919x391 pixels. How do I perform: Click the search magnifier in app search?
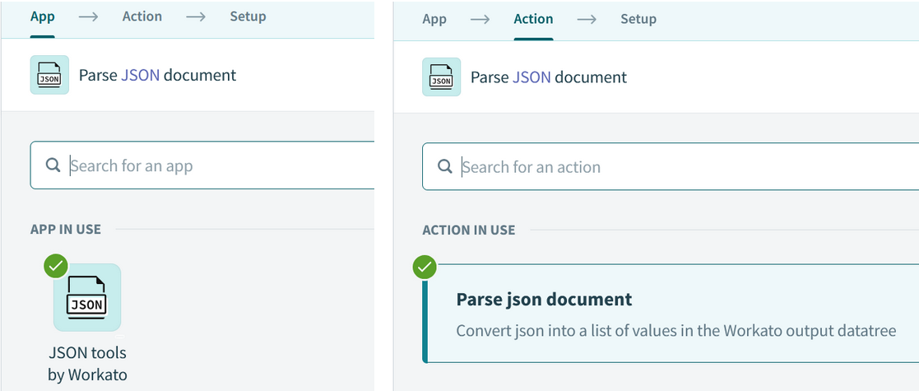click(53, 165)
